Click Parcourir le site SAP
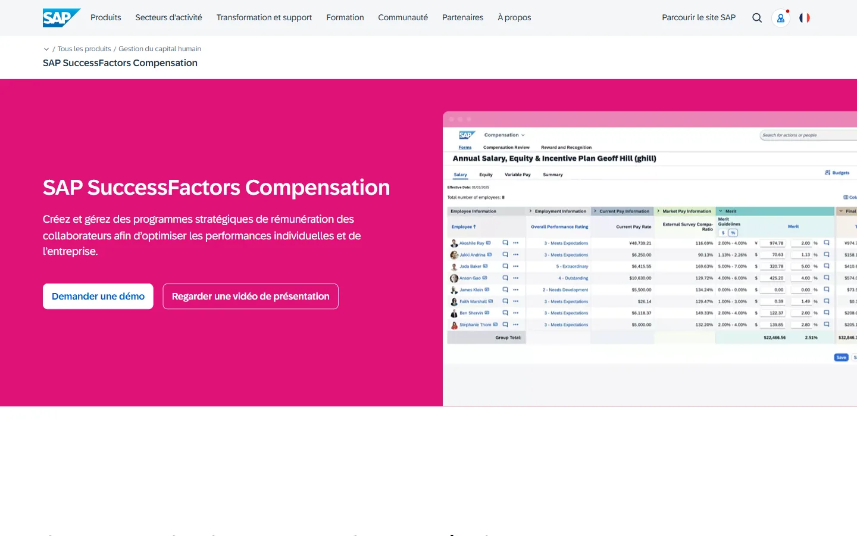Screen dimensions: 857x536 coord(699,18)
